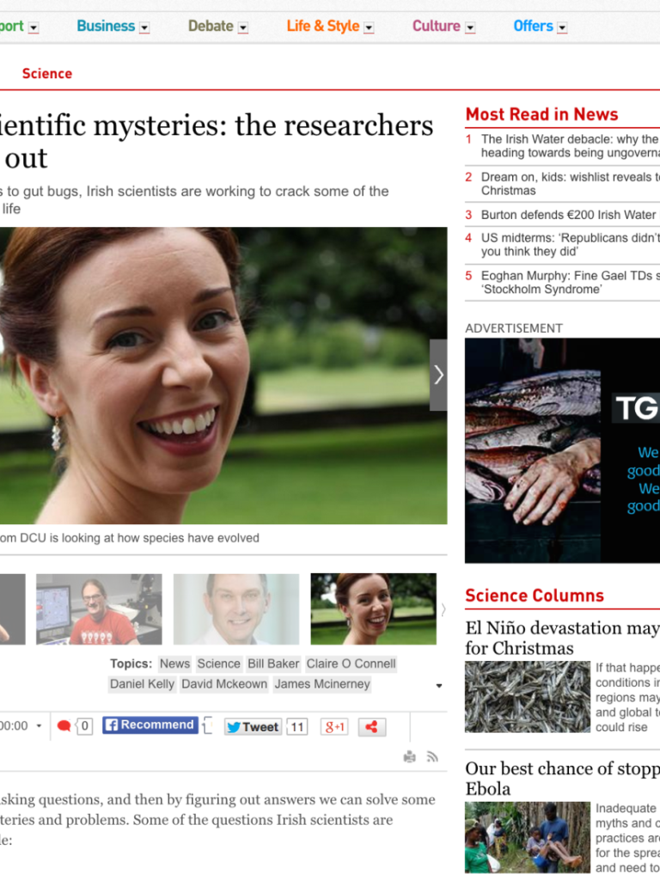Print the article using printer icon
This screenshot has height=880, width=660.
[409, 757]
